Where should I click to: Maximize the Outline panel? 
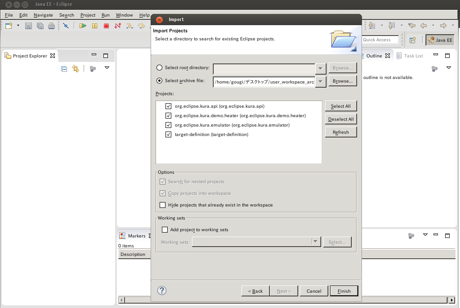coord(447,56)
